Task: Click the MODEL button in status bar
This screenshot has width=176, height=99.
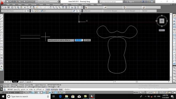Action: click(x=136, y=92)
